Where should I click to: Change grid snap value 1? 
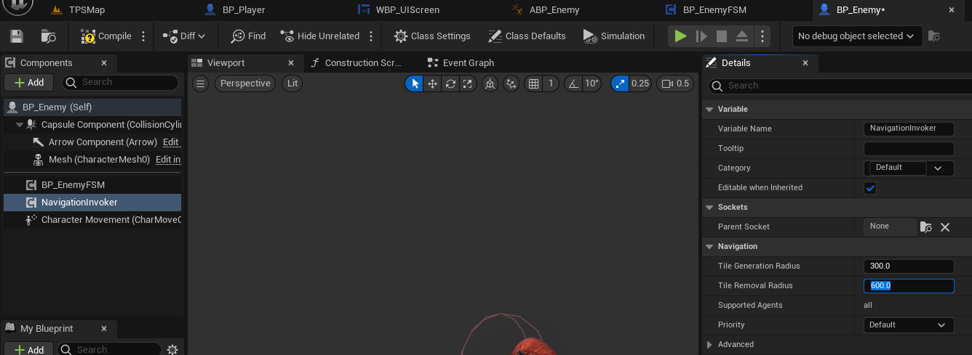[x=551, y=83]
